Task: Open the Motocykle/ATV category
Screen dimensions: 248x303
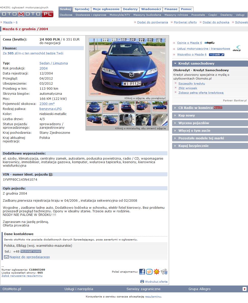Action: pyautogui.click(x=120, y=15)
